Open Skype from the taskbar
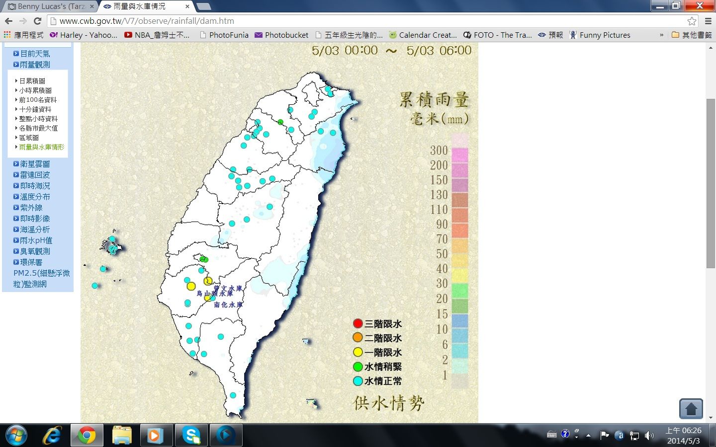The image size is (716, 447). click(x=191, y=436)
